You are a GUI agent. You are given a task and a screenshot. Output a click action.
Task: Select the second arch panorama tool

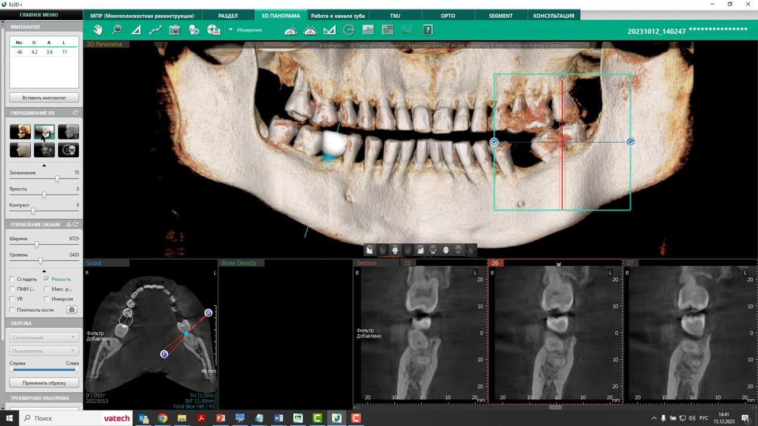pyautogui.click(x=310, y=30)
